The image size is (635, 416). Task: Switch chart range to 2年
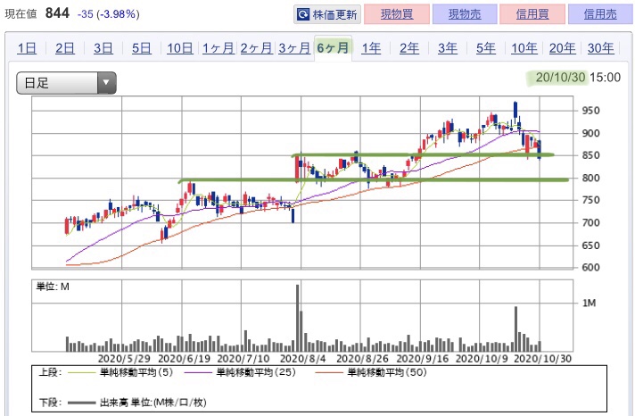click(x=409, y=48)
